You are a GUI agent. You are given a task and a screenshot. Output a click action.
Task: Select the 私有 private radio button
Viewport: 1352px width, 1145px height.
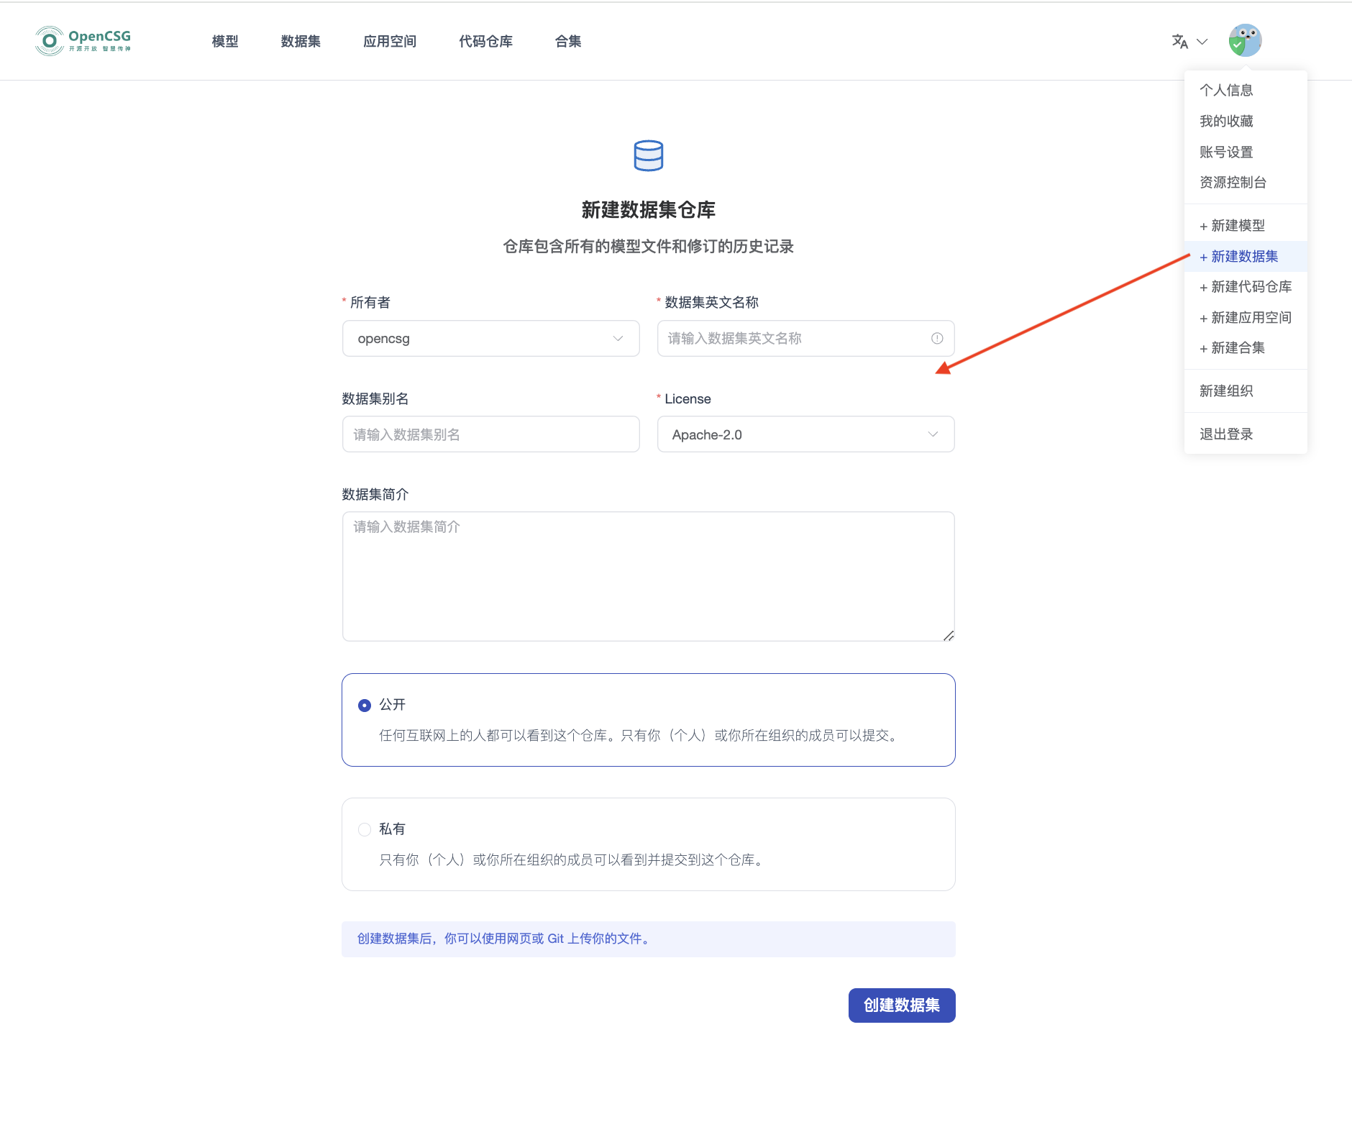pos(365,830)
